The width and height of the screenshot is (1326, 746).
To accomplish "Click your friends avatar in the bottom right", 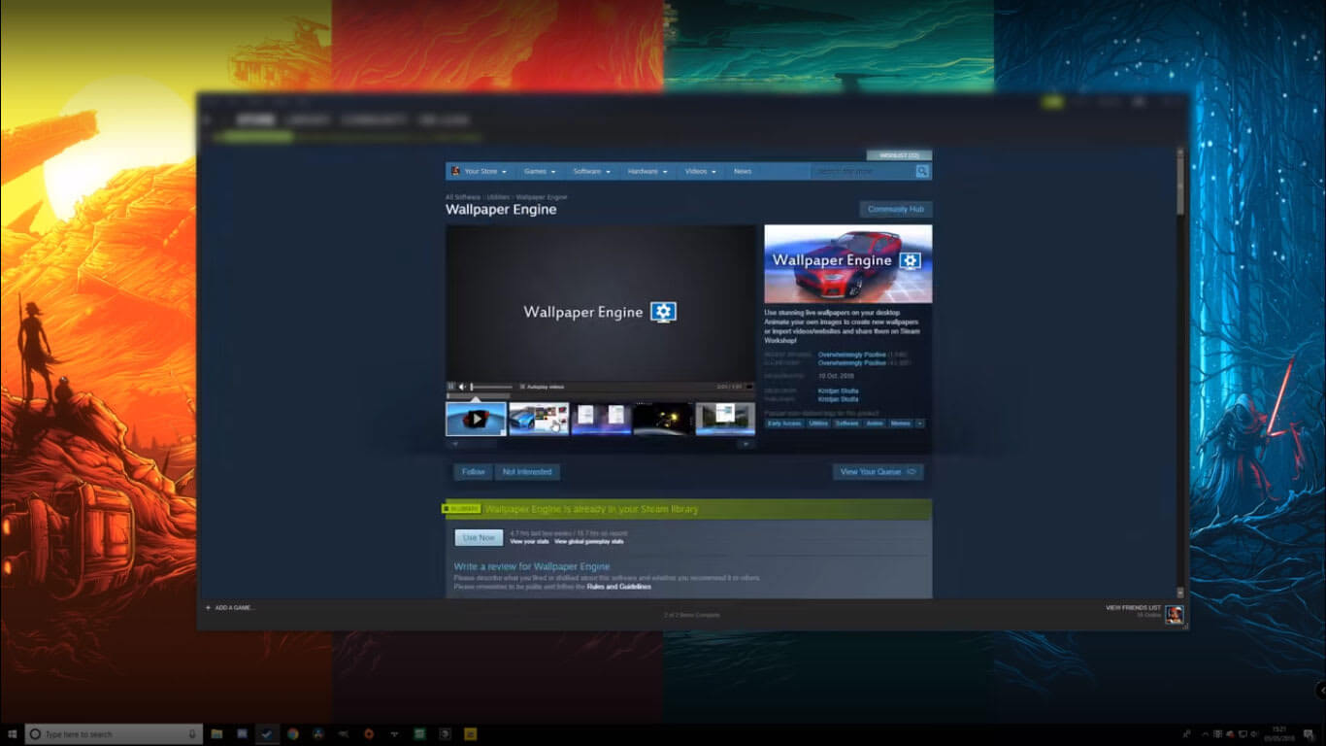I will [x=1174, y=614].
